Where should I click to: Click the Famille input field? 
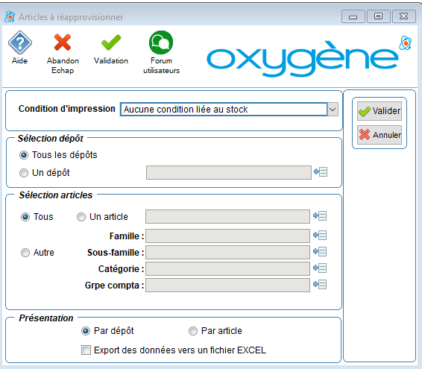coord(227,236)
